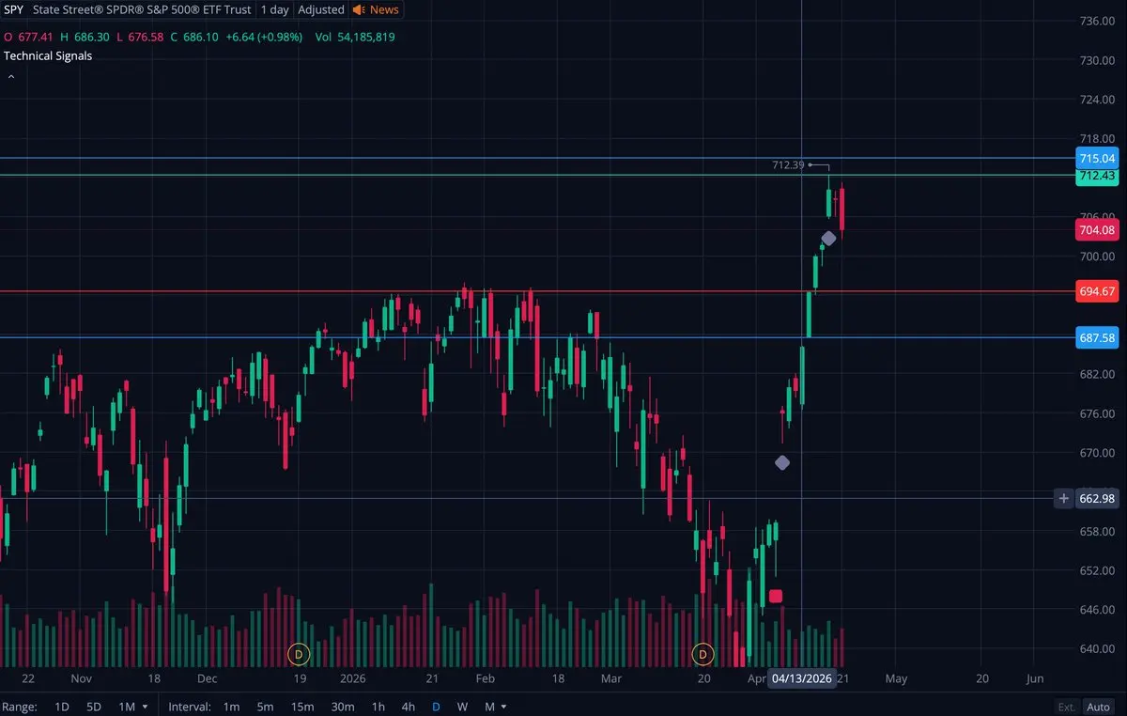The image size is (1127, 716).
Task: Toggle Auto scale mode
Action: [1098, 707]
